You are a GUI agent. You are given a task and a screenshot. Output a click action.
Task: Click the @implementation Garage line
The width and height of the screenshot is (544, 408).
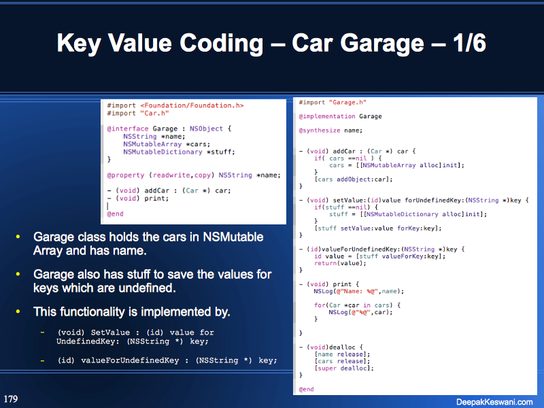click(341, 116)
